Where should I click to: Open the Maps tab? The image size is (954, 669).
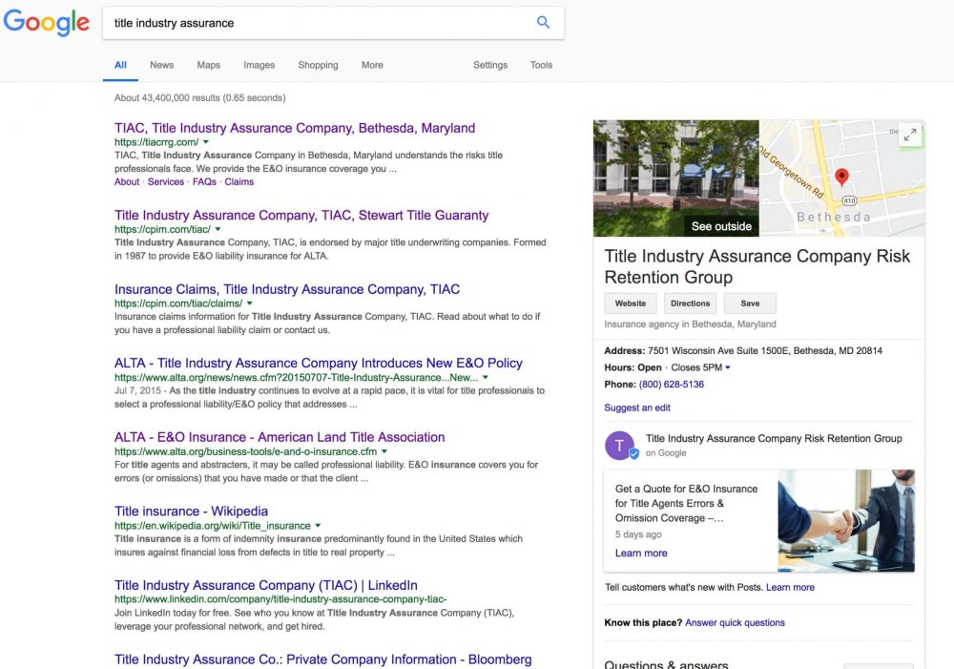click(208, 65)
